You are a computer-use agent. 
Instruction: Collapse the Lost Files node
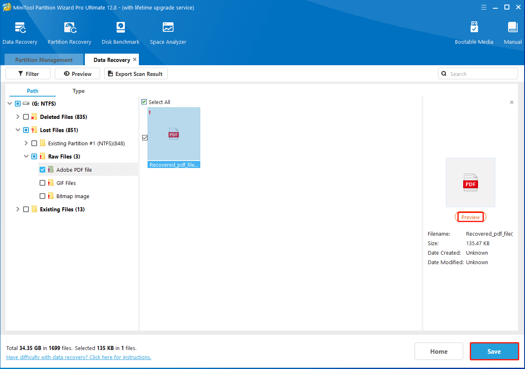coord(18,130)
